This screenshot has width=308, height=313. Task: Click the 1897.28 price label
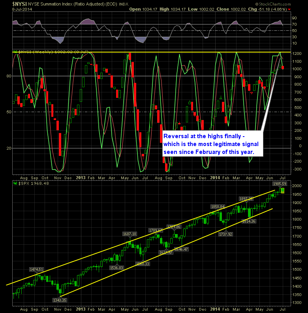[x=246, y=199]
